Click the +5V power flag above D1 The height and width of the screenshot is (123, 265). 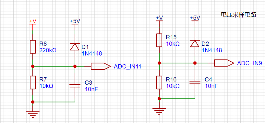tap(75, 22)
